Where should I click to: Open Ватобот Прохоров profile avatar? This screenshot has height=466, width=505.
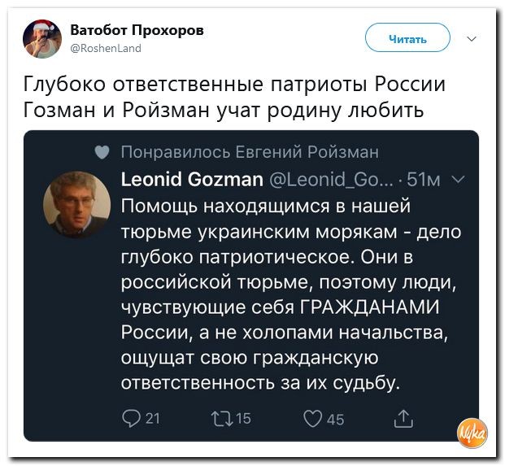click(42, 39)
